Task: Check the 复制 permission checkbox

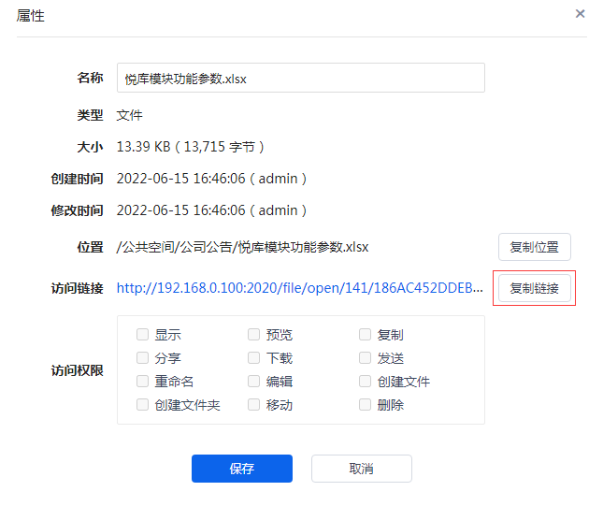Action: click(x=366, y=335)
